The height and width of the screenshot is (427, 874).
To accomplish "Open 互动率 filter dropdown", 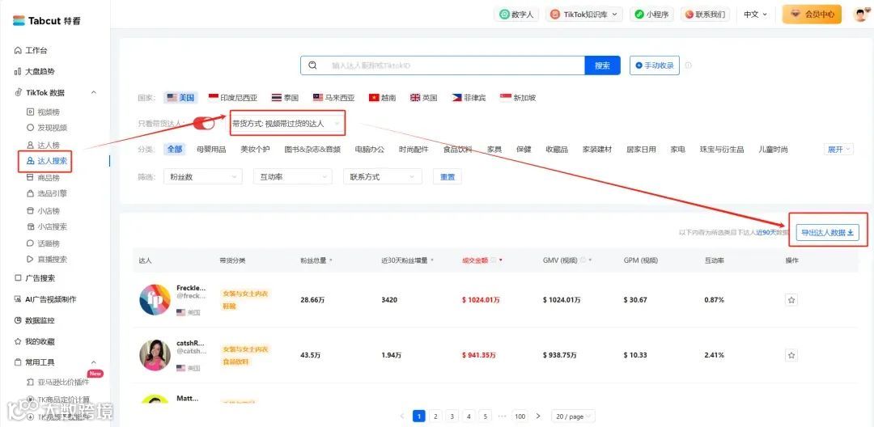I will 293,177.
